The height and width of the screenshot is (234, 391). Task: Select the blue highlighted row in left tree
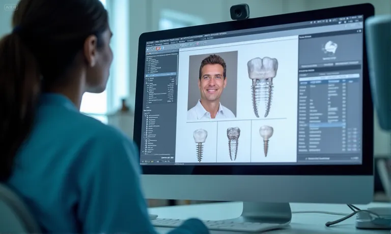click(161, 75)
